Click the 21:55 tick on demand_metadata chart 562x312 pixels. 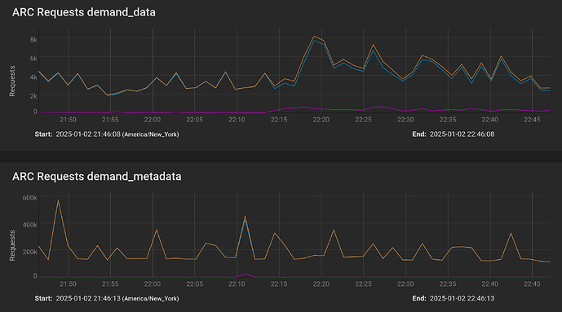click(110, 283)
